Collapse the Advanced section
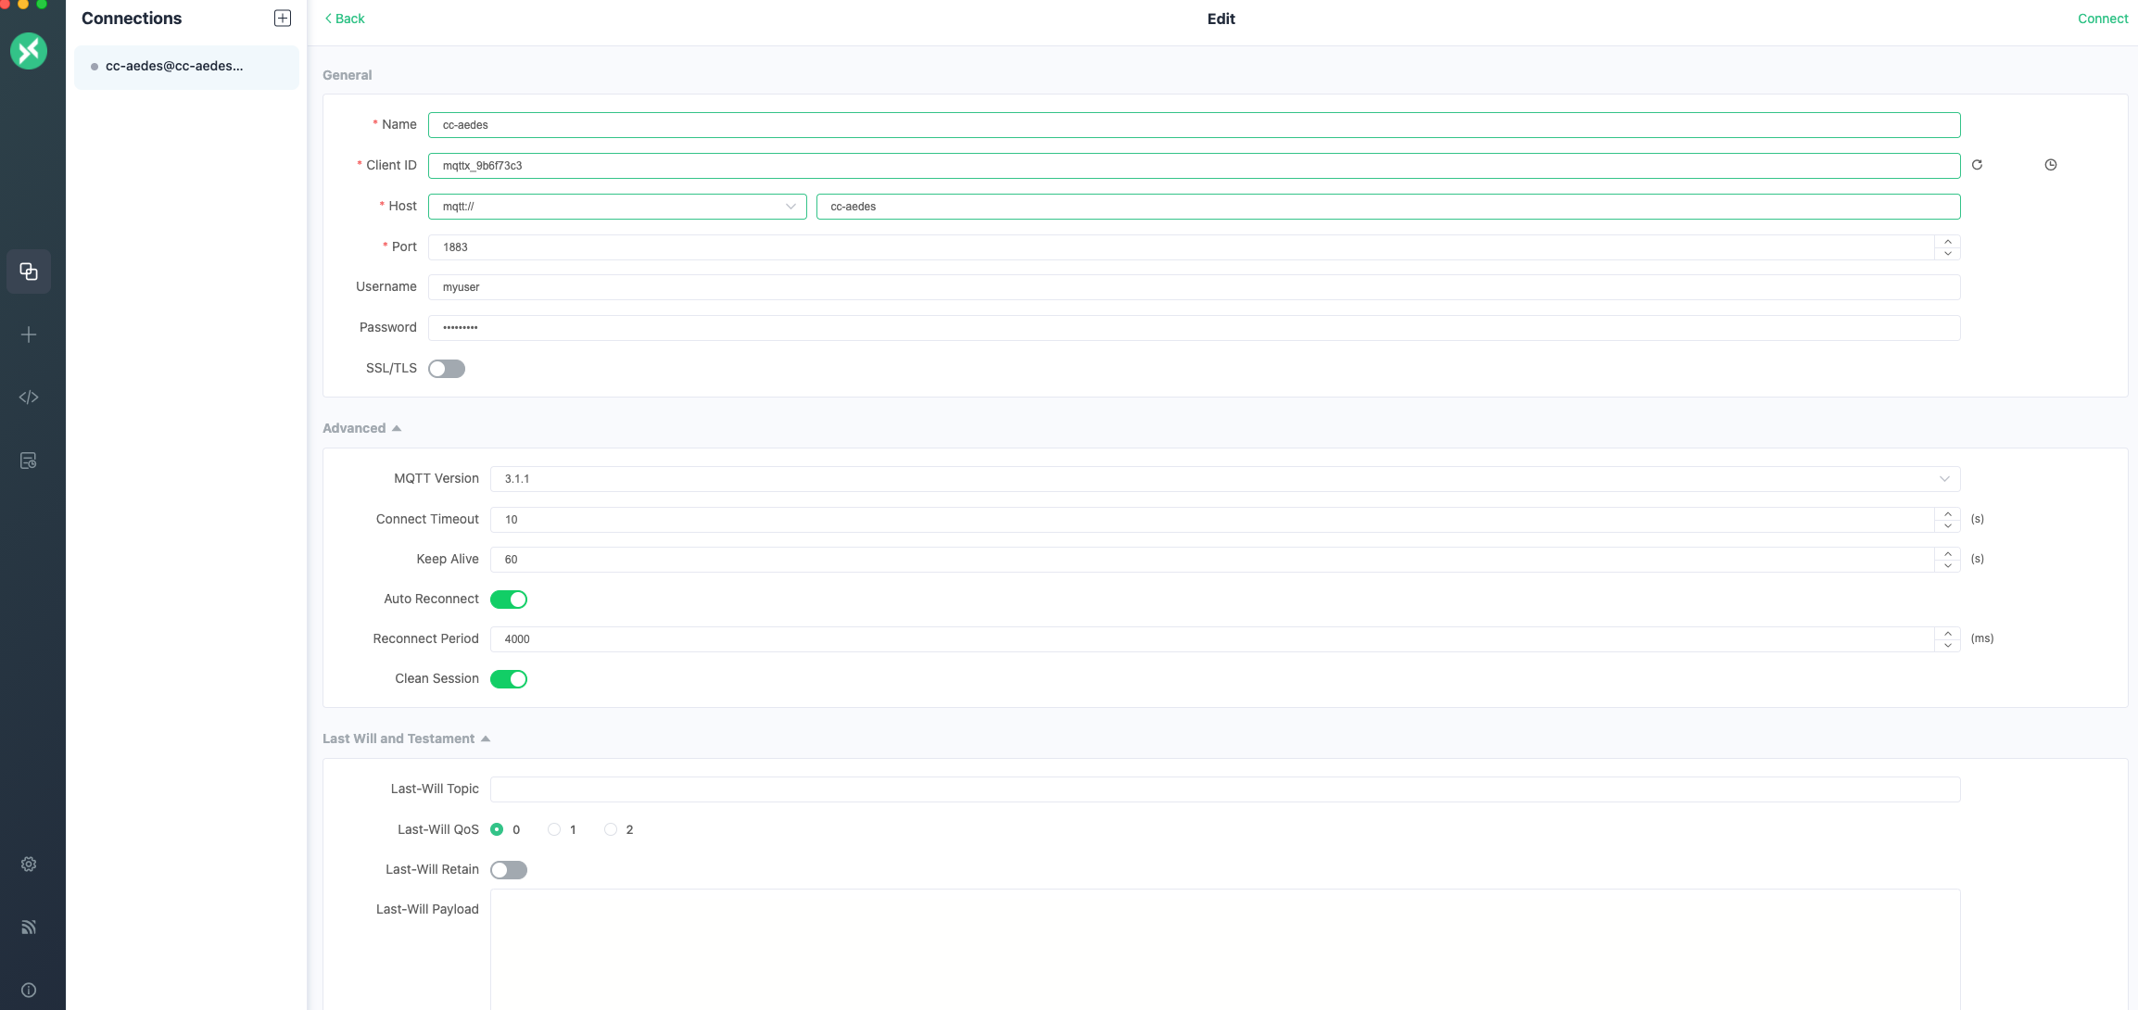 361,428
